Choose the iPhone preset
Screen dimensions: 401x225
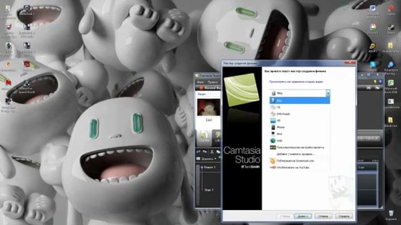299,127
